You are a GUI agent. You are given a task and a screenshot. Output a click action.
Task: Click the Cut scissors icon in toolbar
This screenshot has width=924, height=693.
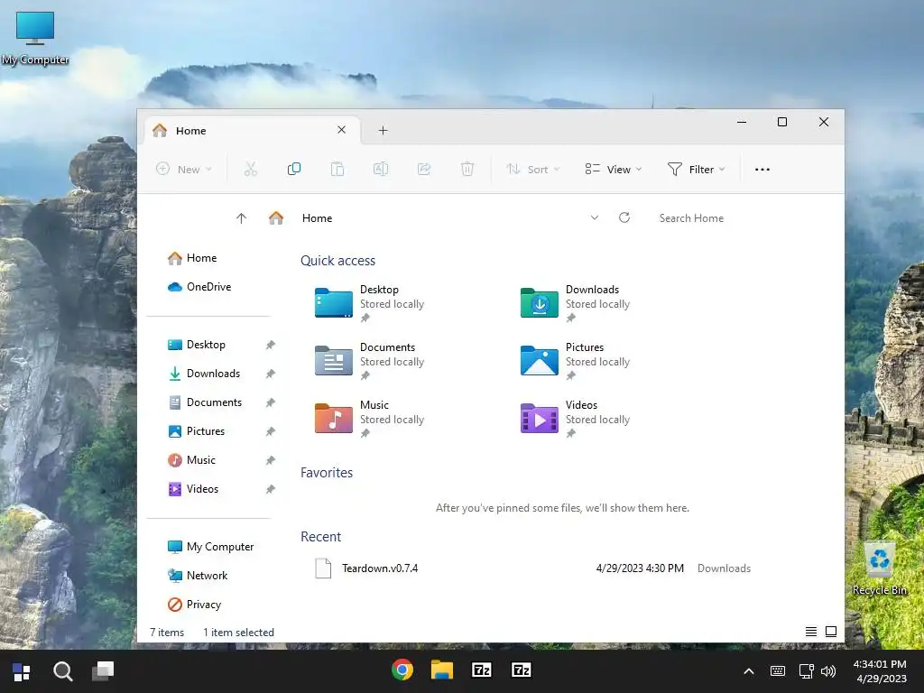coord(251,169)
